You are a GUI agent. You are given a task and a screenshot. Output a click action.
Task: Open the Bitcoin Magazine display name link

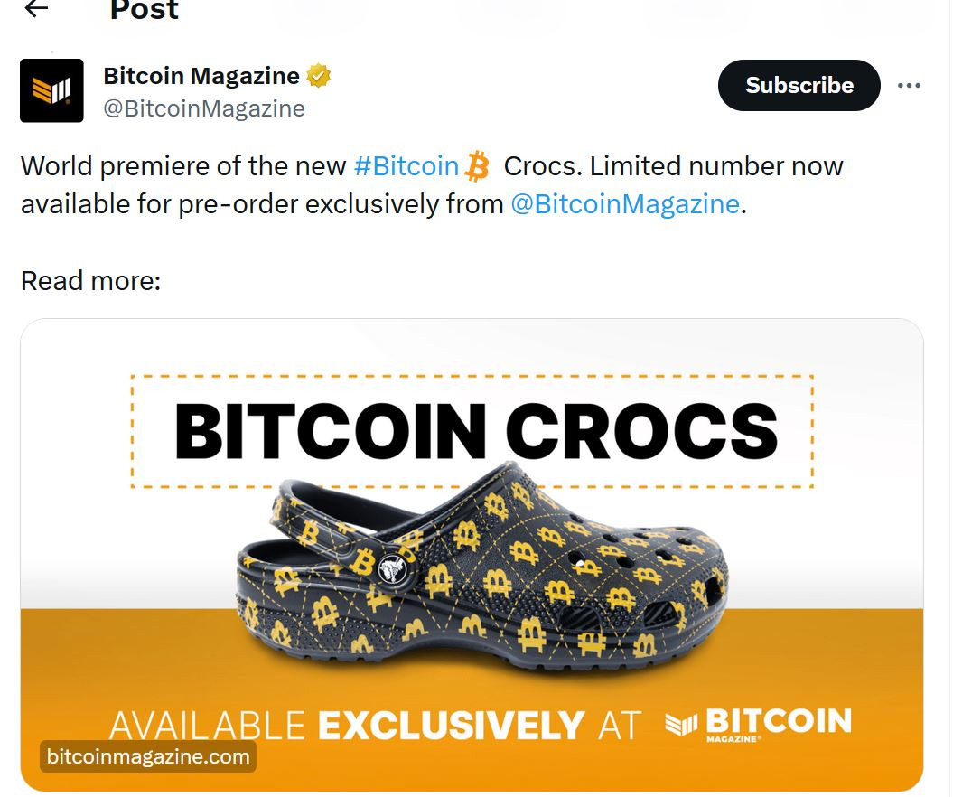tap(201, 76)
